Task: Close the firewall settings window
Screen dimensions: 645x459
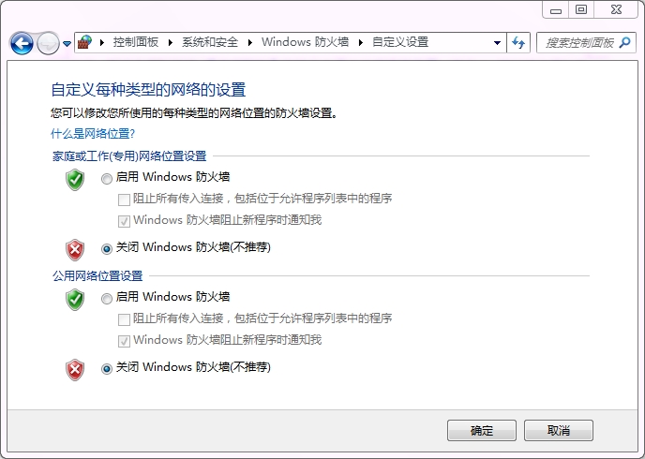Action: tap(616, 10)
